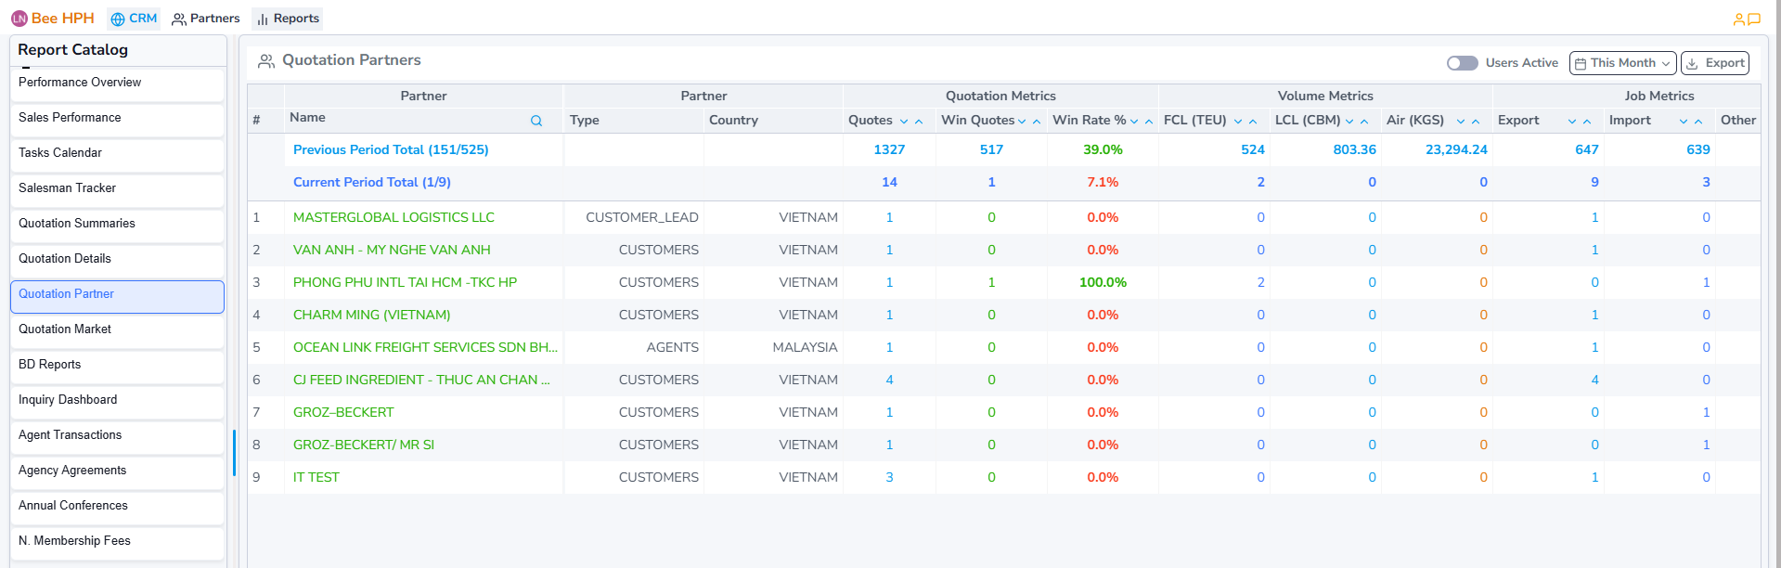
Task: Open Sales Performance report
Action: (x=70, y=118)
